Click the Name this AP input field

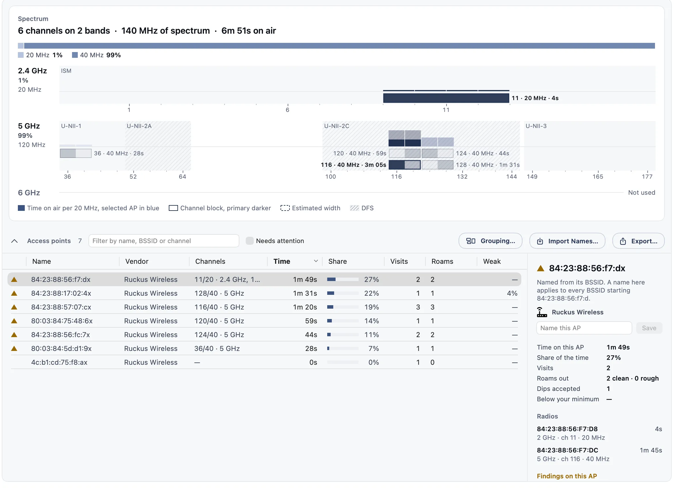584,328
